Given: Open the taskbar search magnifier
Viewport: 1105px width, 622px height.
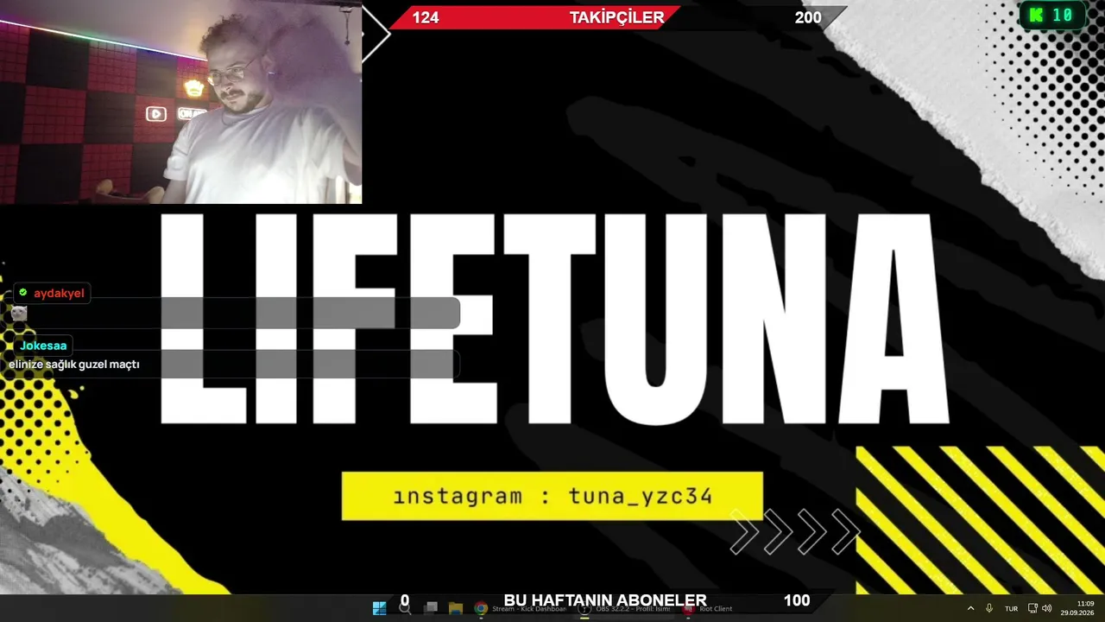Looking at the screenshot, I should [x=405, y=608].
